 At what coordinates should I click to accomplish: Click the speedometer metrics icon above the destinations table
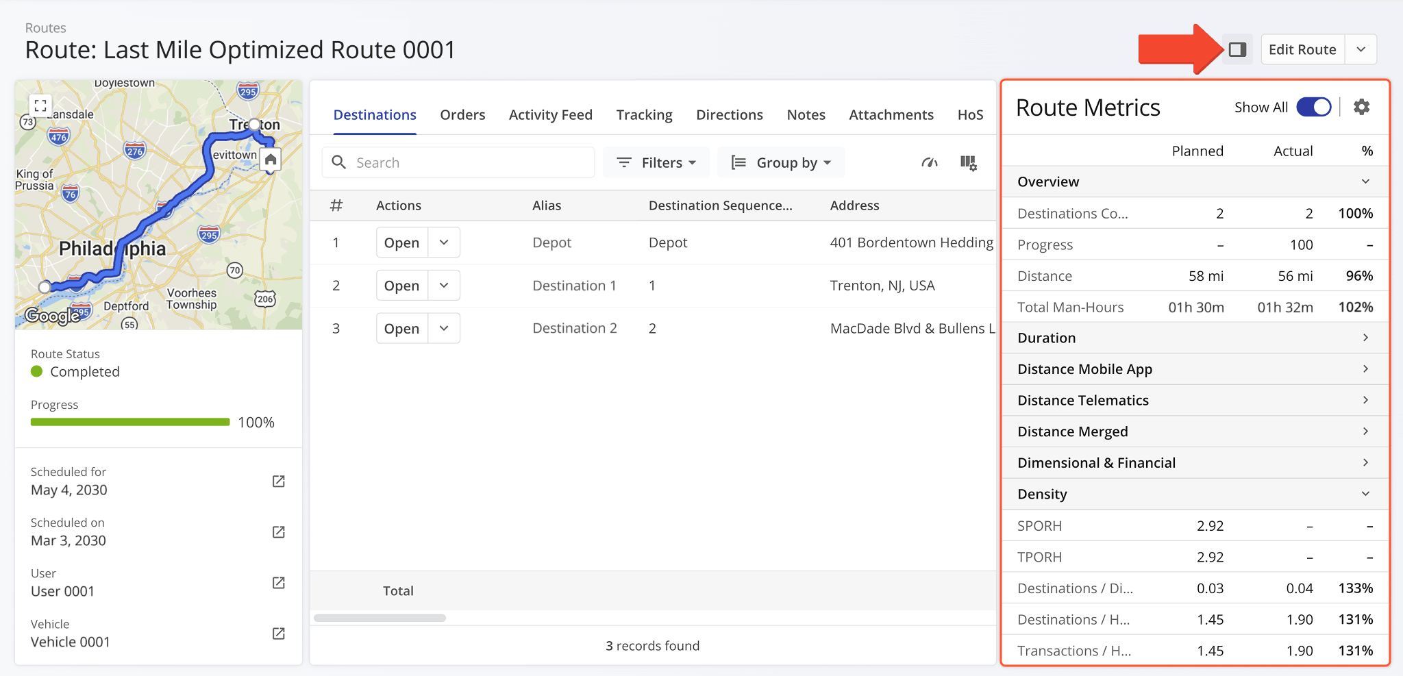click(929, 162)
